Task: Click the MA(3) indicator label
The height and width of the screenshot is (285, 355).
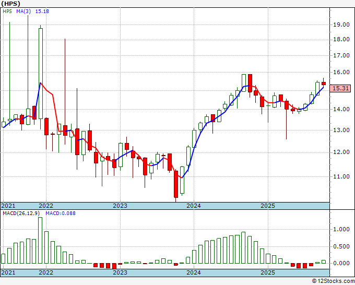Action: tap(23, 11)
